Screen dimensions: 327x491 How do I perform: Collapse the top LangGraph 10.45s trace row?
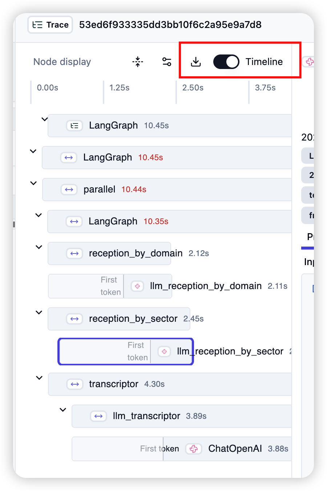[45, 119]
